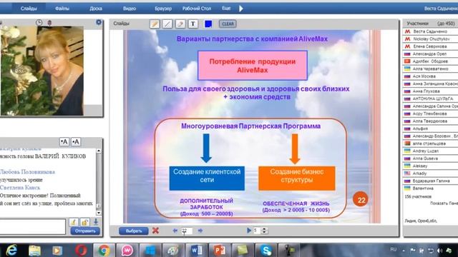Click the chat scrollbar up arrow
The image size is (458, 257).
(x=99, y=151)
